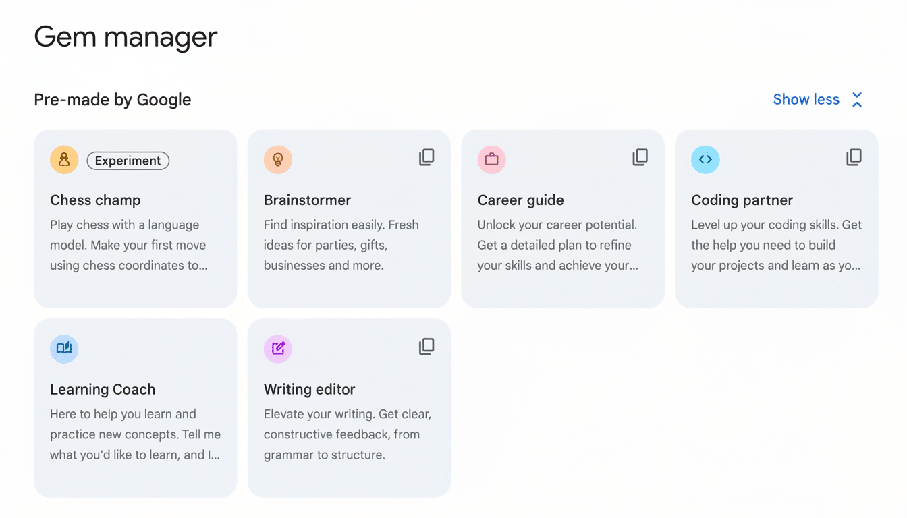Copy the Career guide gem

click(x=640, y=156)
